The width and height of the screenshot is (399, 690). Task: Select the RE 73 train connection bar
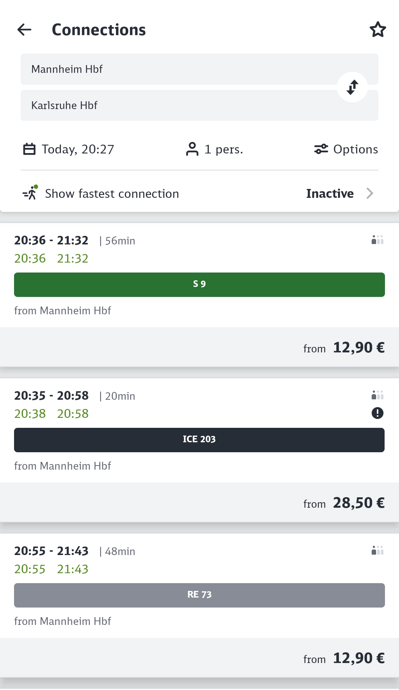199,595
